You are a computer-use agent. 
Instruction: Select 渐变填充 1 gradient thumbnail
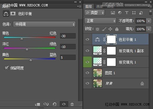point(97,62)
